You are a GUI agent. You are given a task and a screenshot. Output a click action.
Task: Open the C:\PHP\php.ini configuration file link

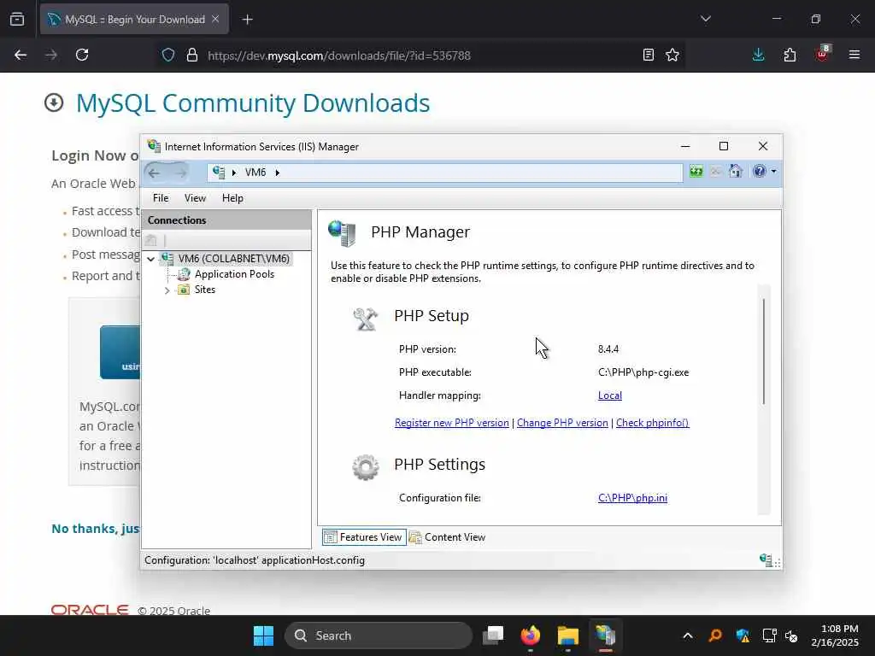(x=633, y=498)
